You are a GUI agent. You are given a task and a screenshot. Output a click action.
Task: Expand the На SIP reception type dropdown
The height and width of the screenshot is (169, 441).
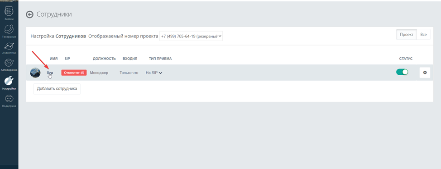click(154, 73)
